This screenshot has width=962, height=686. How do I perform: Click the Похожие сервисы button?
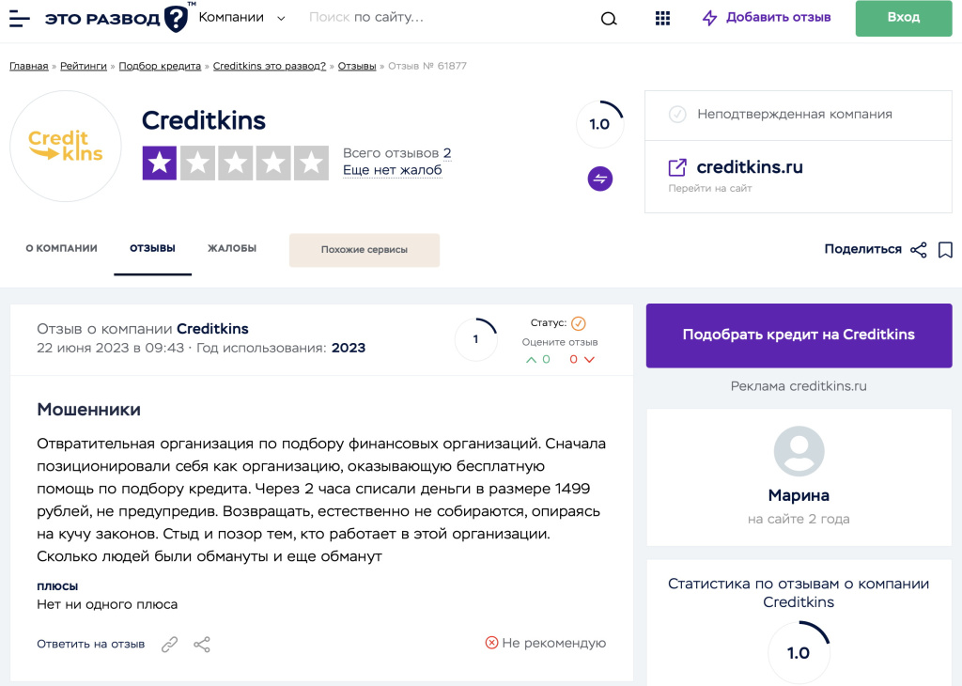365,250
